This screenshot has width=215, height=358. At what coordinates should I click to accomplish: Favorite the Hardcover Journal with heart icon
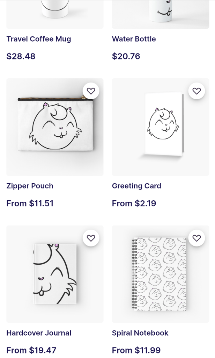(x=91, y=238)
